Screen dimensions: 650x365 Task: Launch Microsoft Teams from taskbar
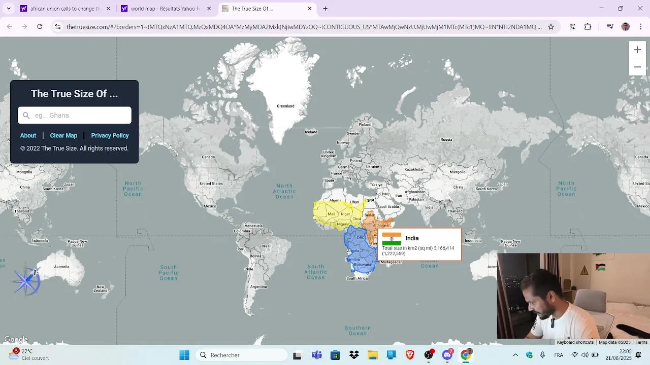(x=316, y=355)
